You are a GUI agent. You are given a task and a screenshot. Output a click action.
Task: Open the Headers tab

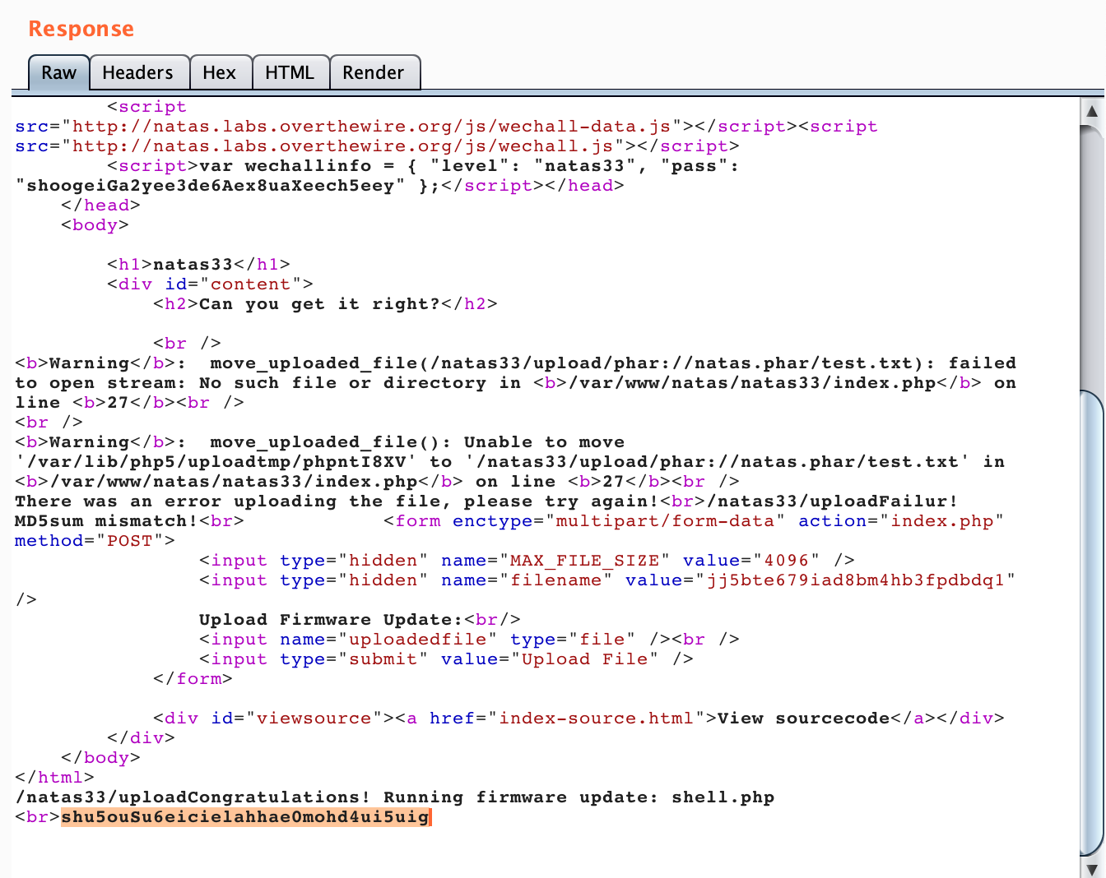click(x=138, y=72)
